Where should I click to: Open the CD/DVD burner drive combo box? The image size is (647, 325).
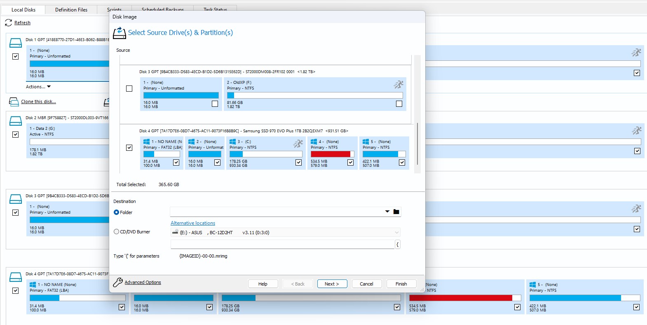click(285, 233)
